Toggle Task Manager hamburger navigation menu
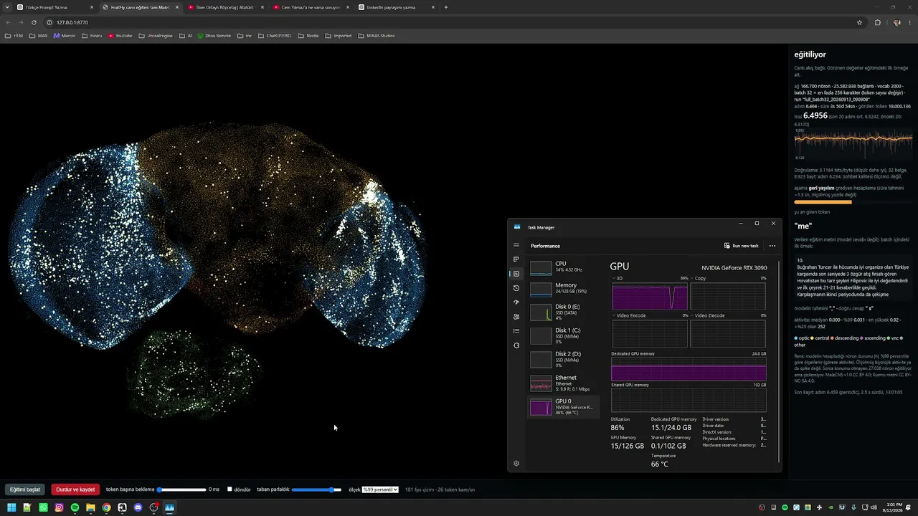Viewport: 918px width, 516px height. 516,245
